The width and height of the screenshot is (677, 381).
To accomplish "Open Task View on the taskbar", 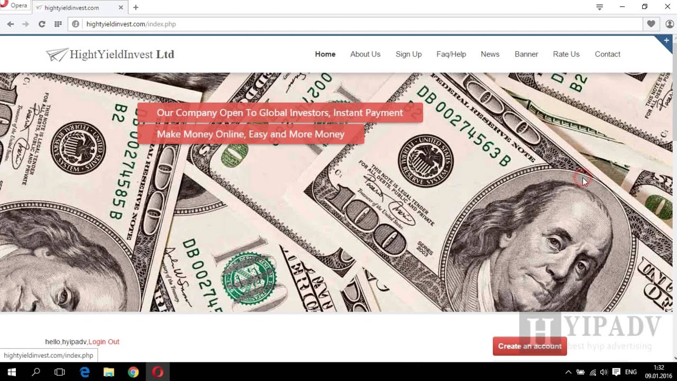I will click(x=60, y=372).
